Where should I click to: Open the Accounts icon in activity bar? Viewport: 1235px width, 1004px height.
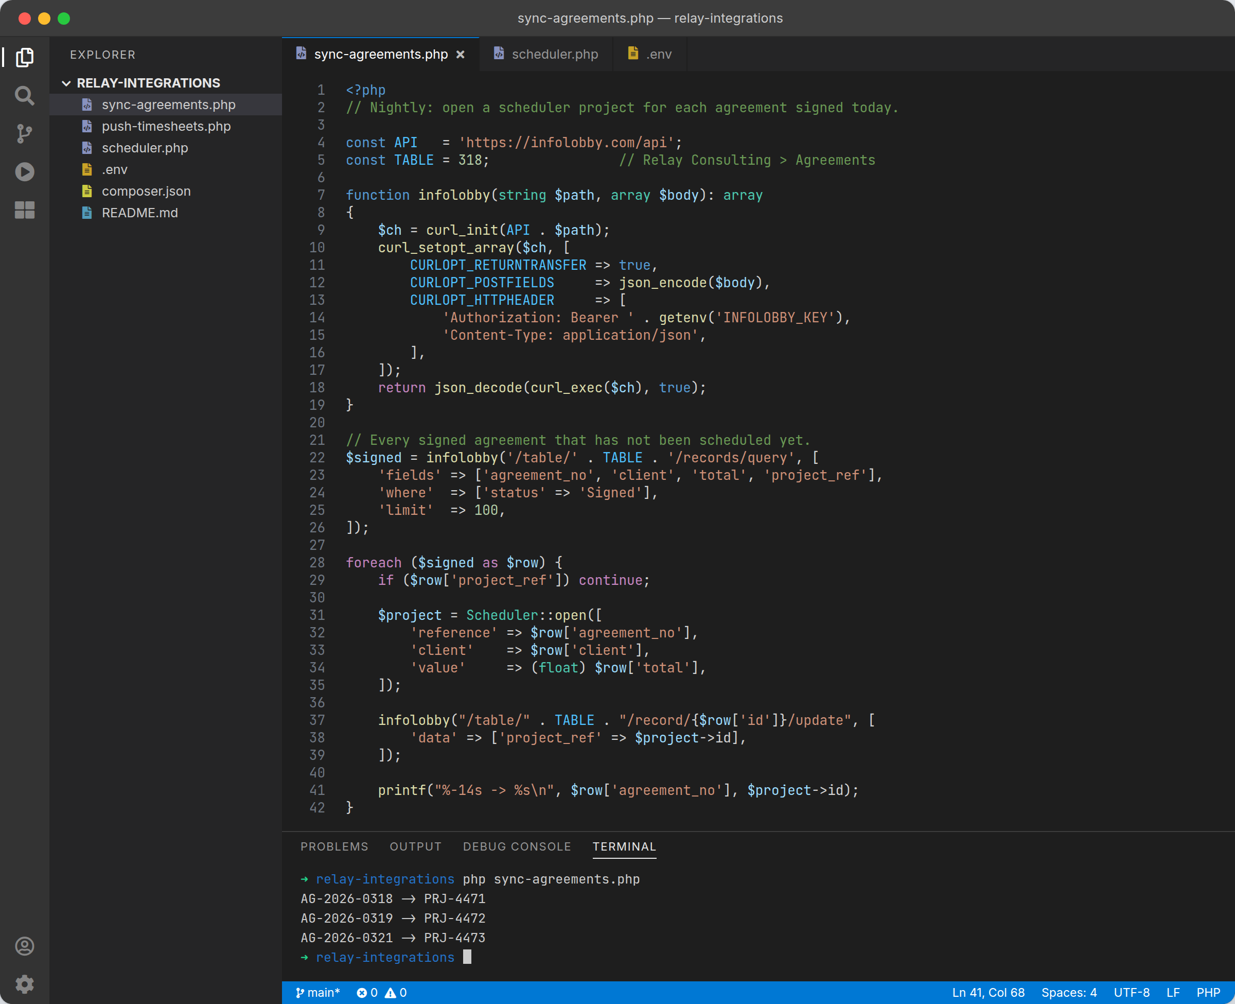click(x=24, y=946)
